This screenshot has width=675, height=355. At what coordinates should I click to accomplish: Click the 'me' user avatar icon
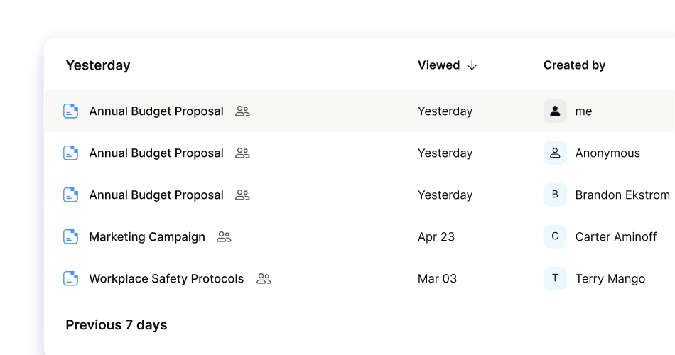coord(555,111)
